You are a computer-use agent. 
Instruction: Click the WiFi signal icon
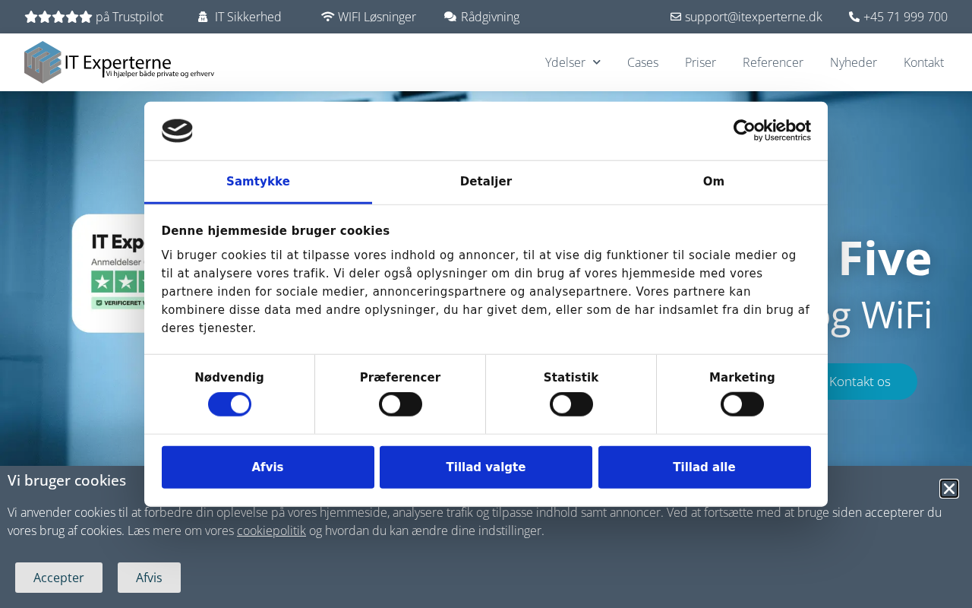coord(327,17)
